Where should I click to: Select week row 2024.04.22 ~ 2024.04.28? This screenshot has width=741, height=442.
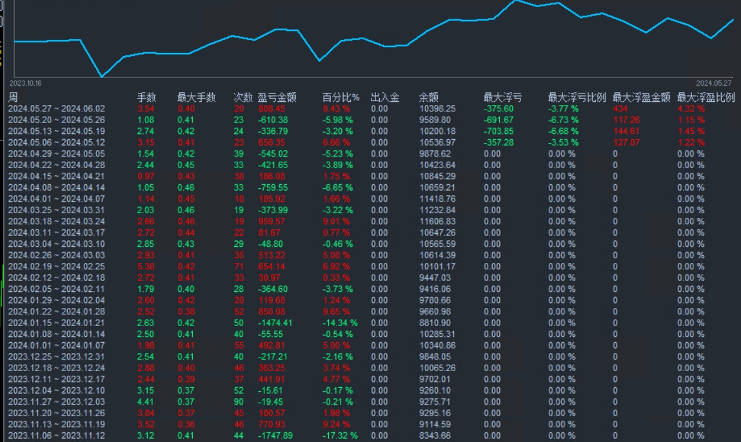(x=370, y=166)
